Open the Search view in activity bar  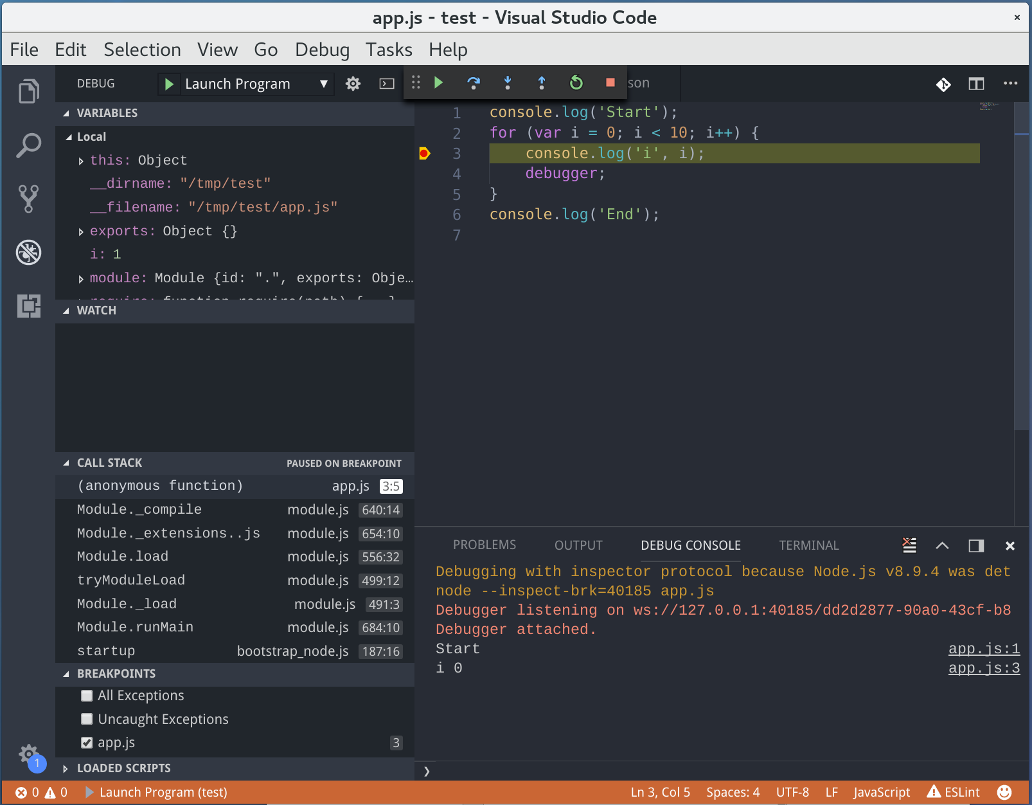(x=28, y=146)
